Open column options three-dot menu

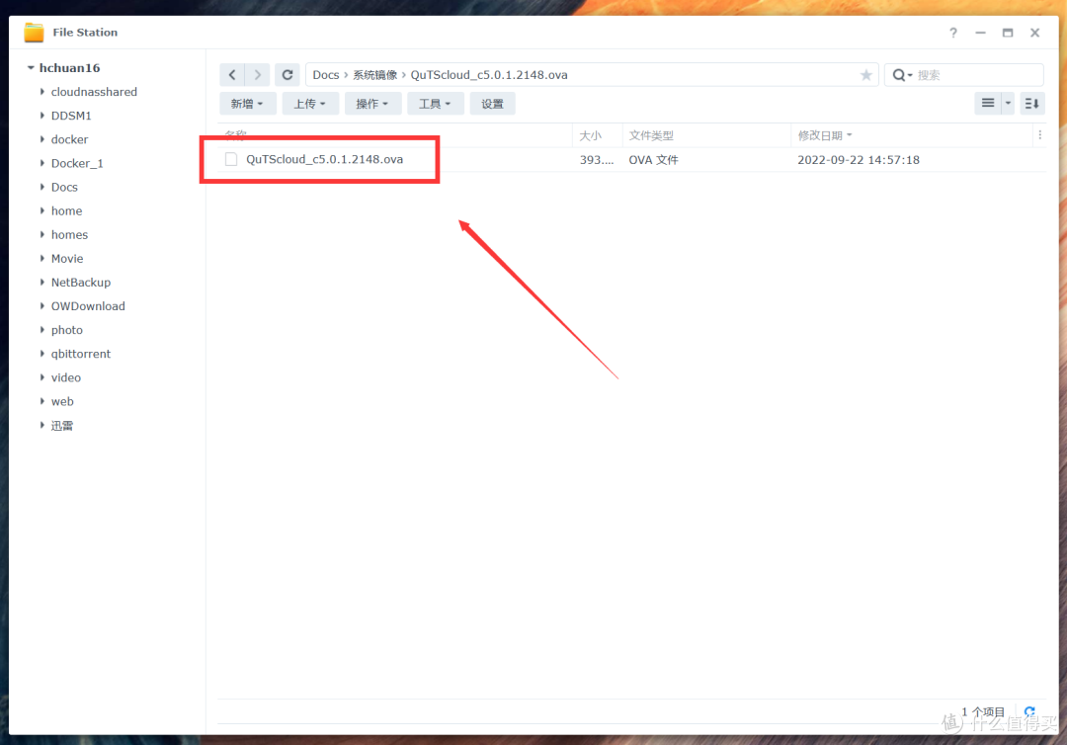point(1039,135)
